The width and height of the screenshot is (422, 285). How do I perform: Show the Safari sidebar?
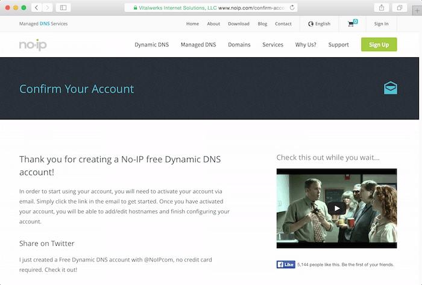click(x=63, y=7)
